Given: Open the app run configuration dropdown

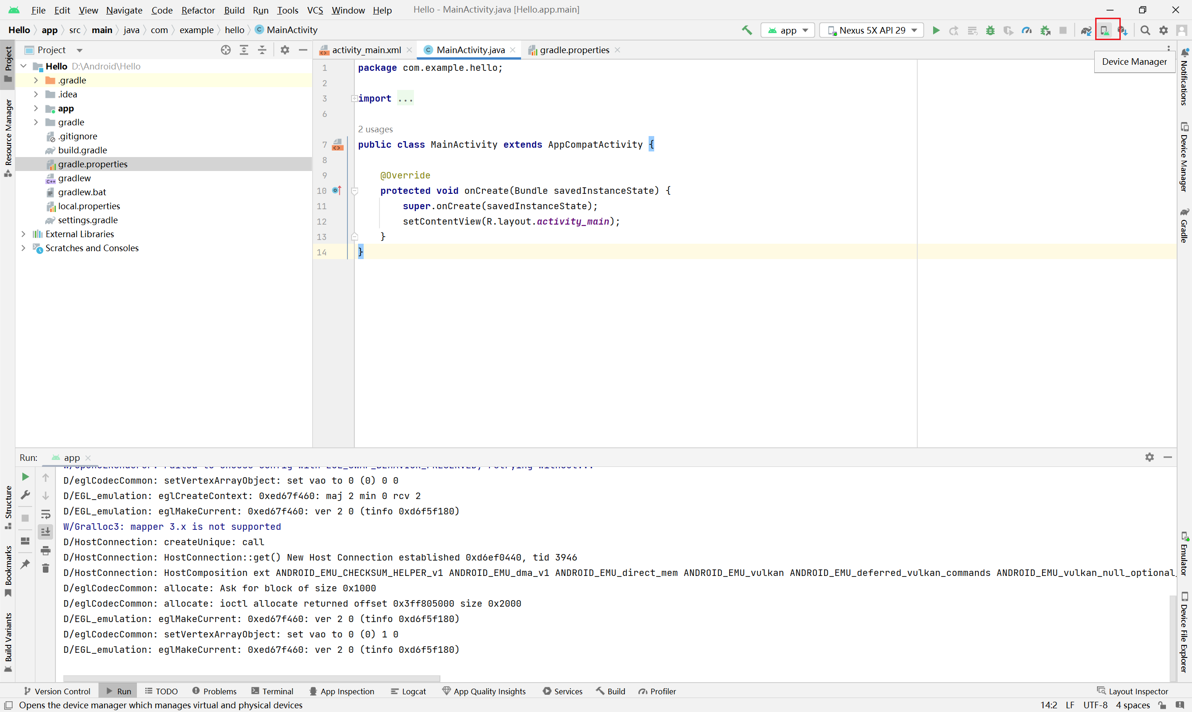Looking at the screenshot, I should [x=788, y=30].
